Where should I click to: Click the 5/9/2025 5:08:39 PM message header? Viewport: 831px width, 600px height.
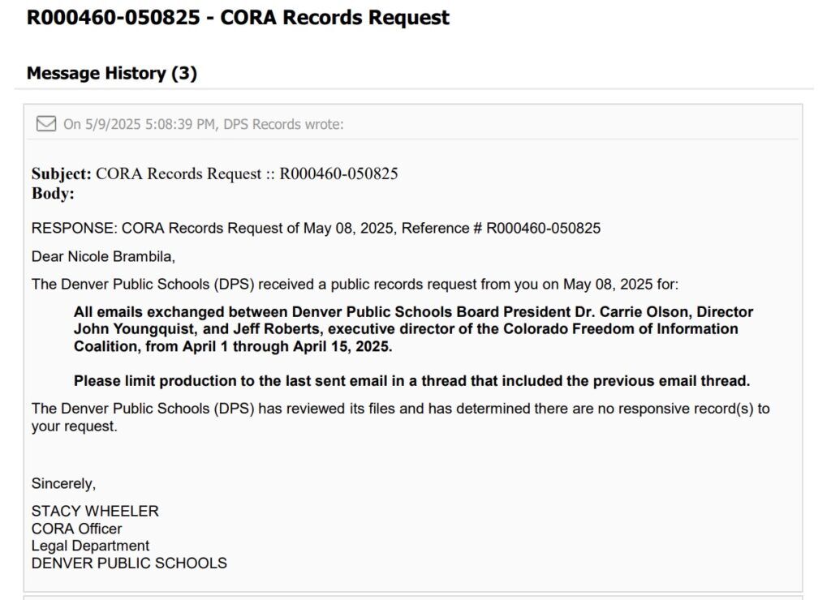coord(140,124)
